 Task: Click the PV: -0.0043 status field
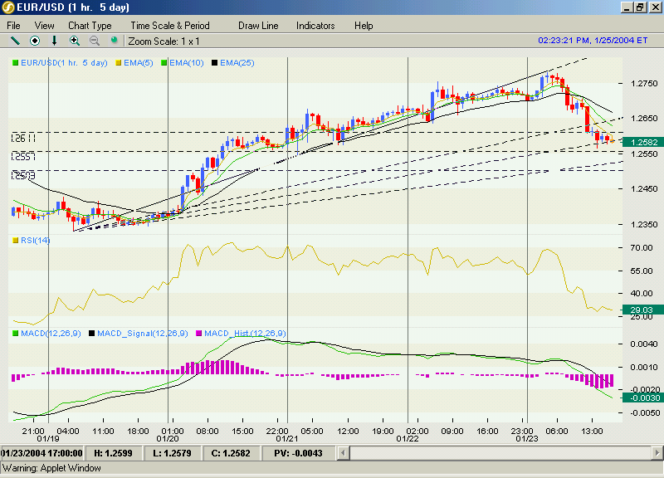point(298,453)
